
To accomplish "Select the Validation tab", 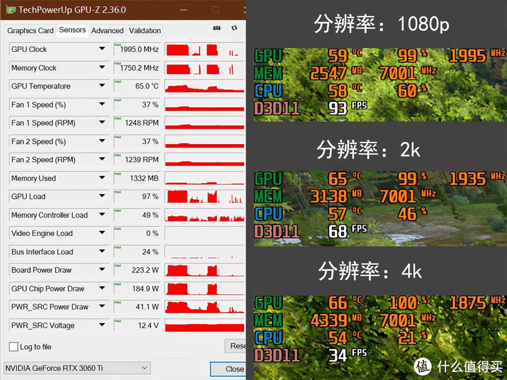I will pos(145,31).
